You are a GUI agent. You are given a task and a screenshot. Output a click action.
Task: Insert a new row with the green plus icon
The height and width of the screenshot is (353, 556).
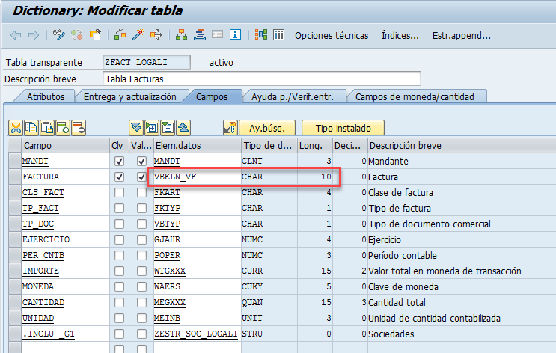pos(63,128)
